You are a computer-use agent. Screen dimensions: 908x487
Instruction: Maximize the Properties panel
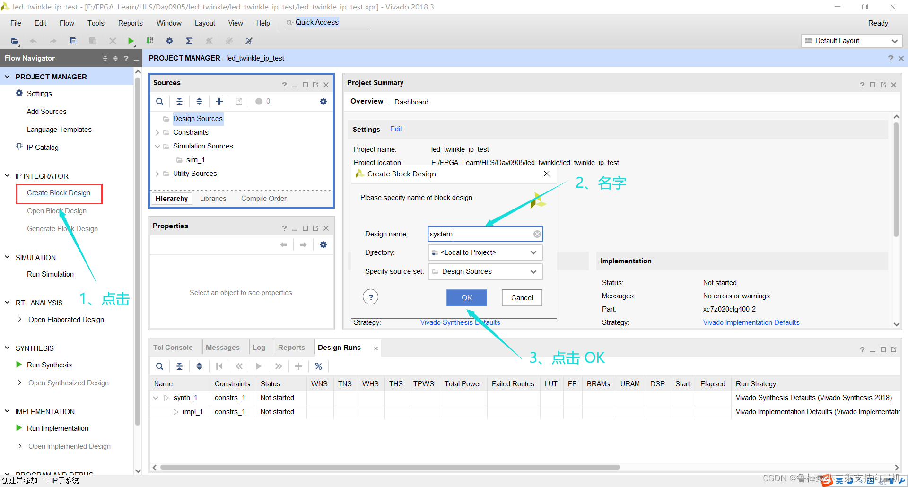pos(306,228)
